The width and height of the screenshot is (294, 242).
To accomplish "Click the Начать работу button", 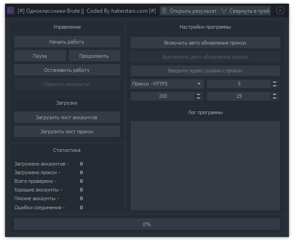I will (67, 42).
